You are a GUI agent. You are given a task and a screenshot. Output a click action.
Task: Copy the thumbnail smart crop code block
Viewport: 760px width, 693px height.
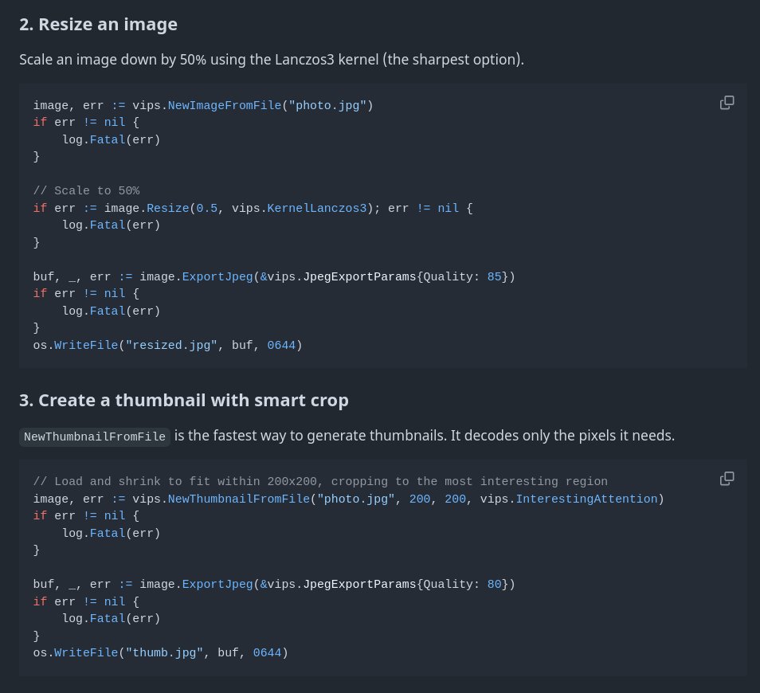[x=727, y=479]
